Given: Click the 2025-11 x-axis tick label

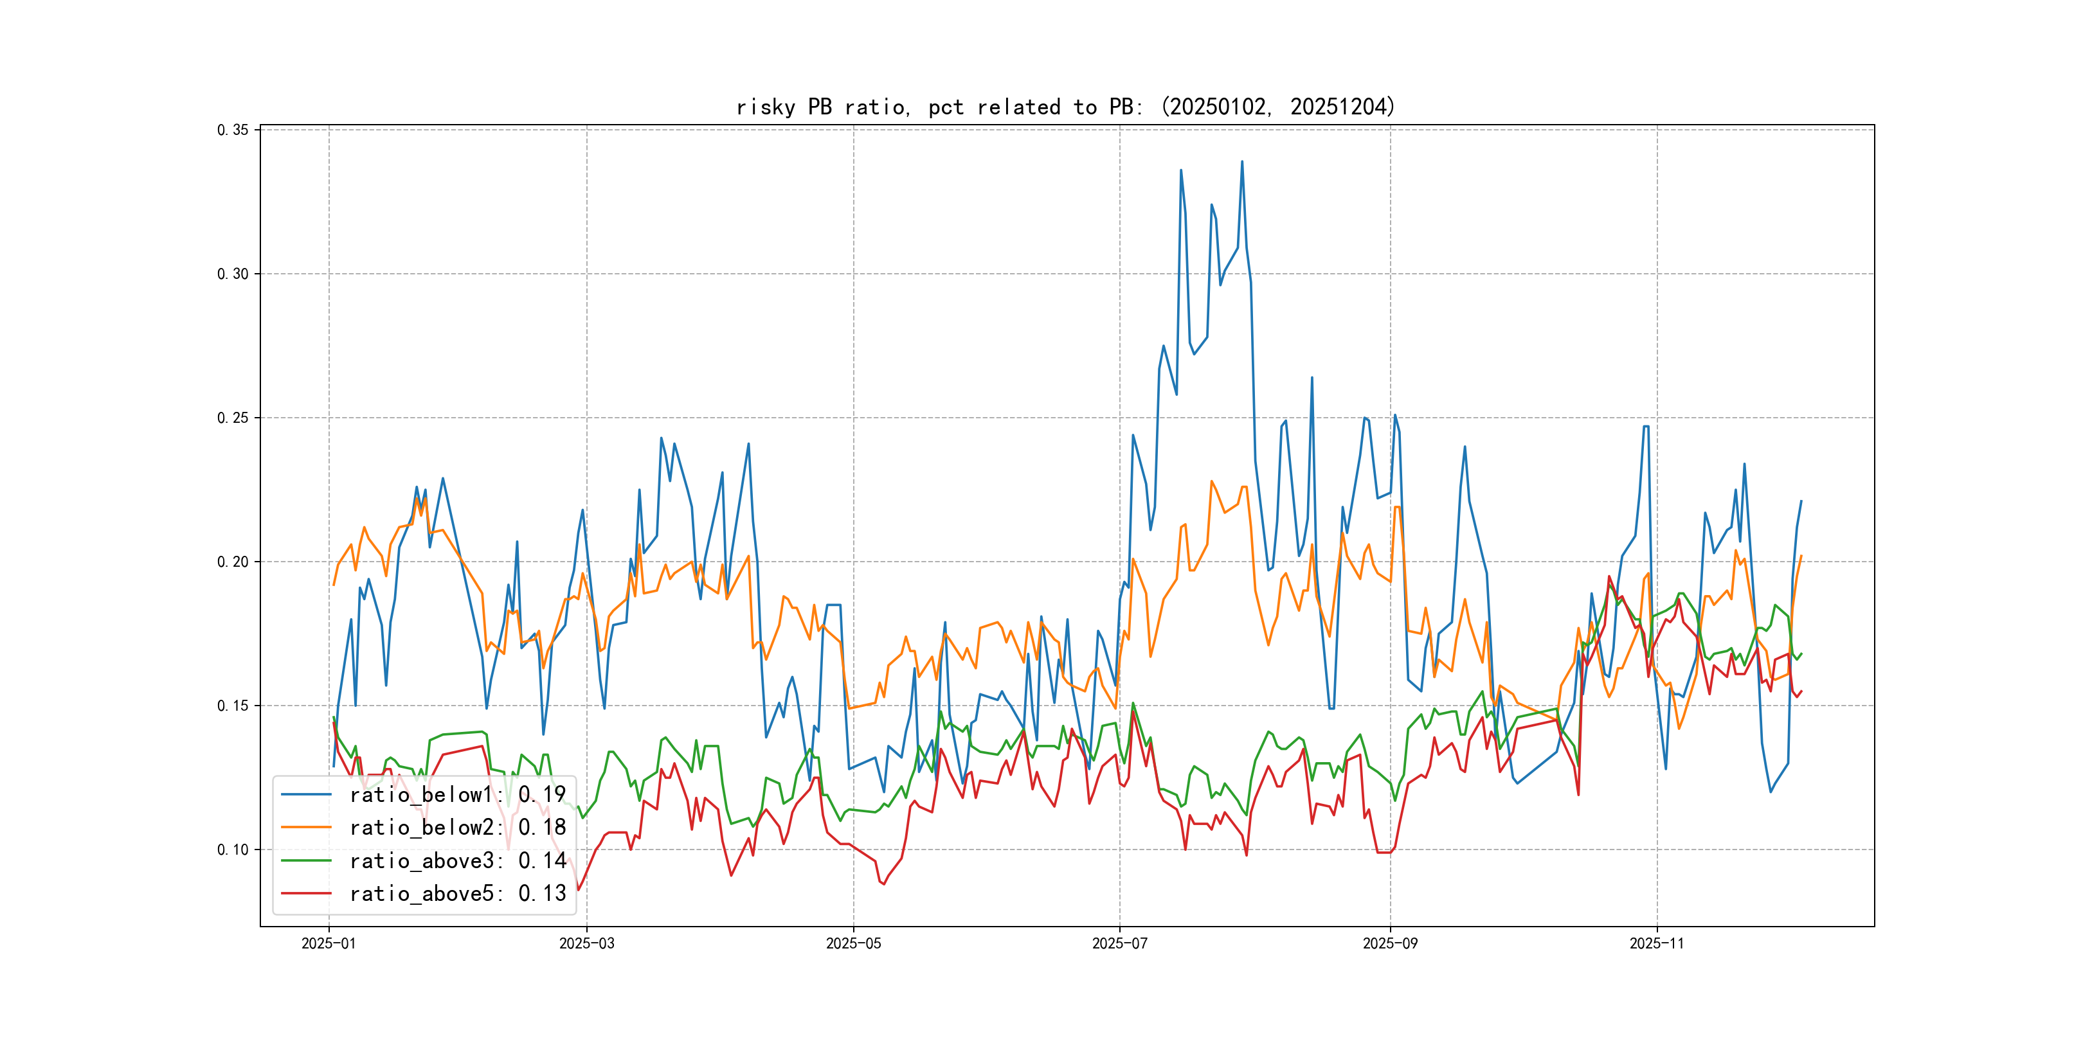Looking at the screenshot, I should [1656, 943].
